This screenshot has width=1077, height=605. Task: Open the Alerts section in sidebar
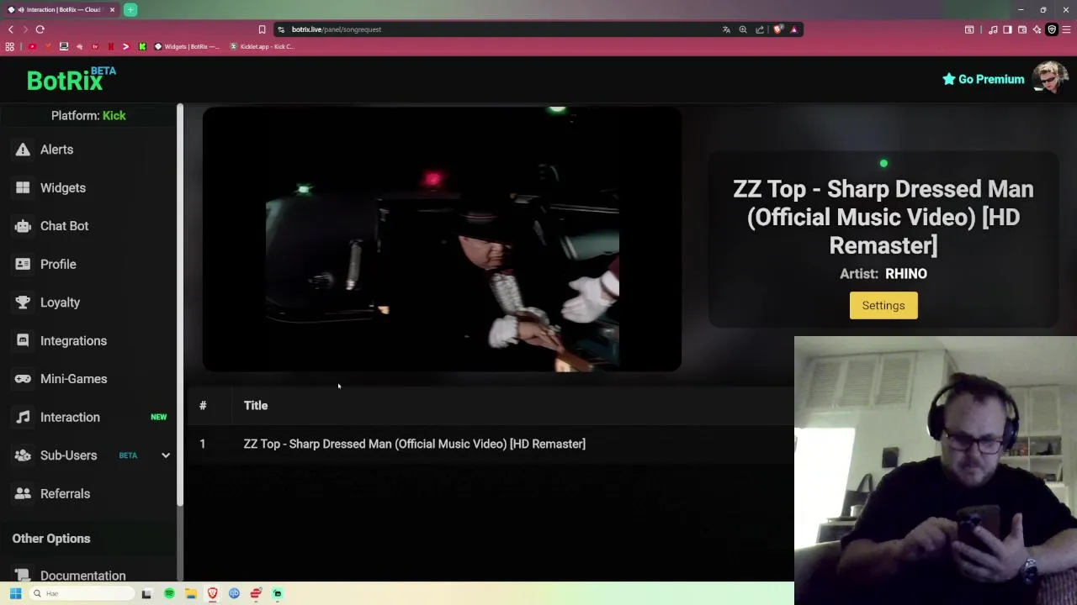pyautogui.click(x=56, y=150)
